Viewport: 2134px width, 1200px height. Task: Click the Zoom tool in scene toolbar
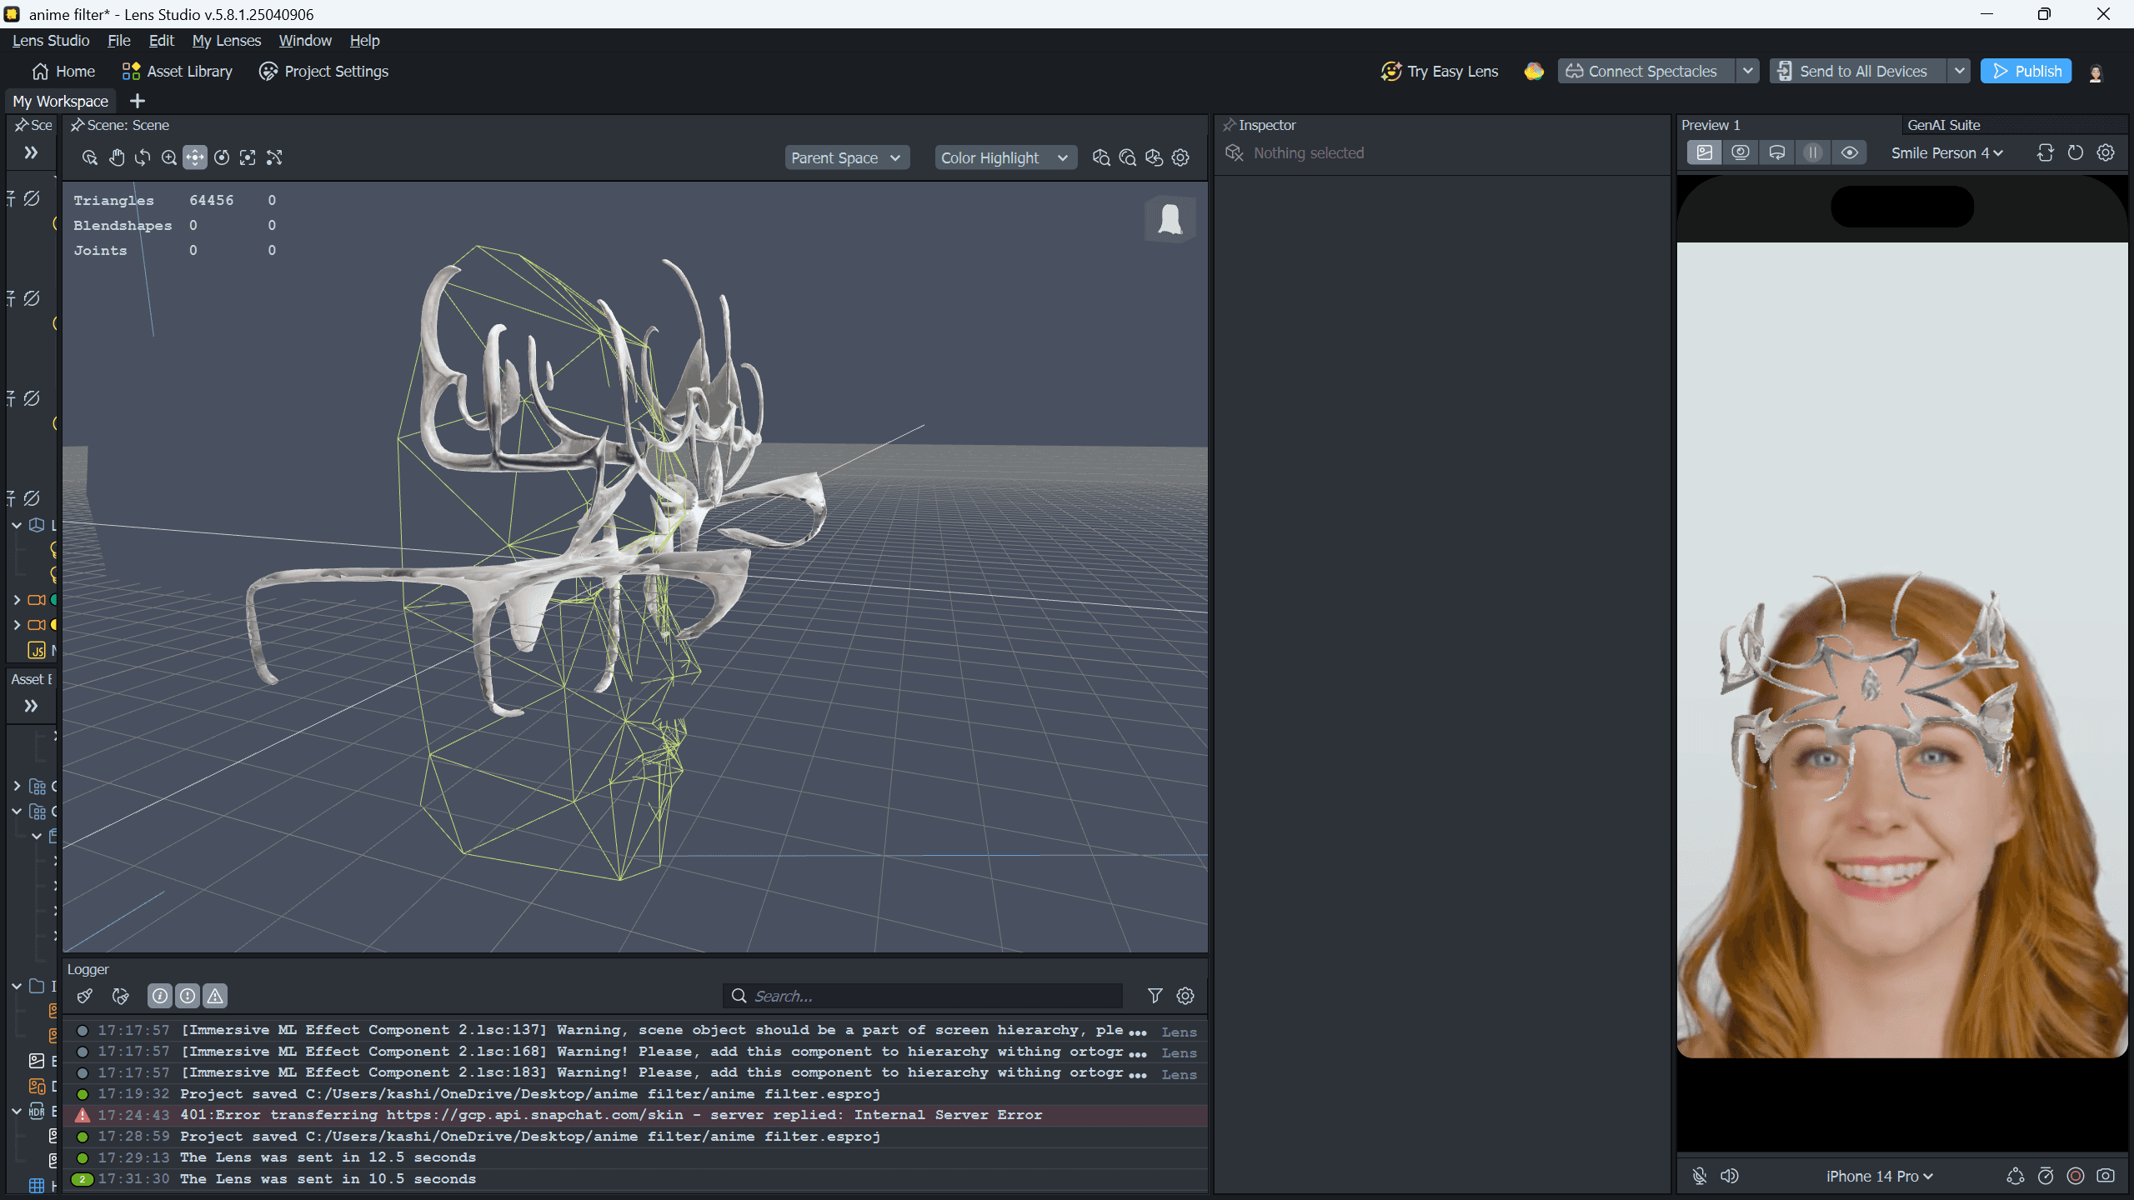pyautogui.click(x=169, y=157)
